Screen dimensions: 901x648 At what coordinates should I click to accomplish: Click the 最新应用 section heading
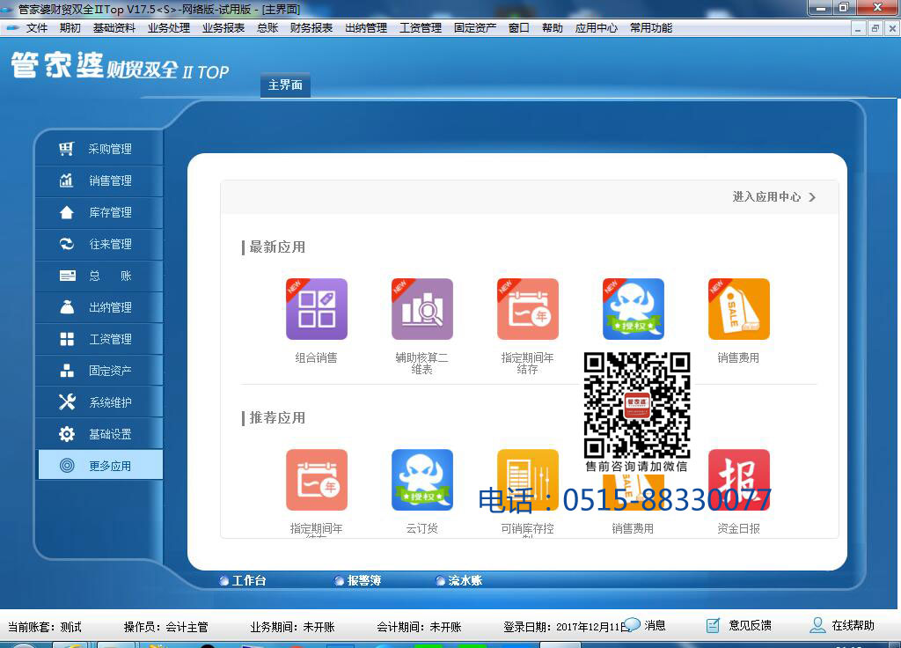coord(277,247)
